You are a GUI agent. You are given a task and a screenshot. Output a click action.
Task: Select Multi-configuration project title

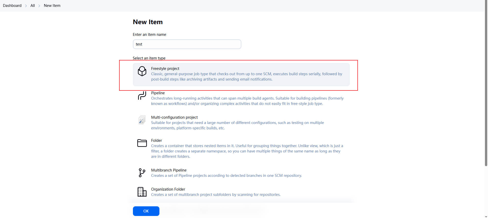pos(174,117)
